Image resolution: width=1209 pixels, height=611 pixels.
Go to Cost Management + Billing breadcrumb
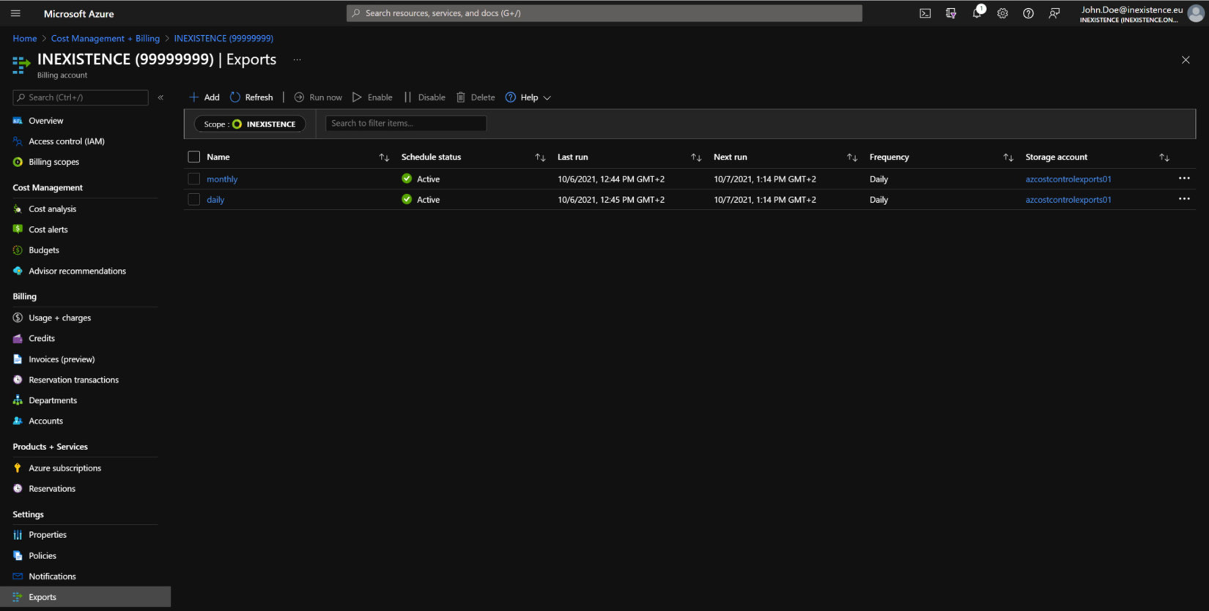pos(105,39)
